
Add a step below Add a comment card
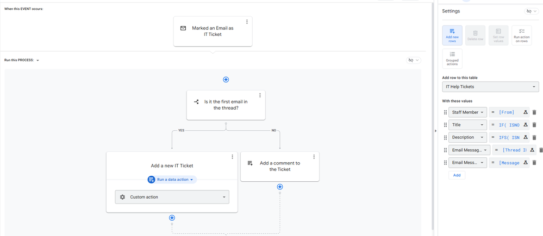click(280, 187)
